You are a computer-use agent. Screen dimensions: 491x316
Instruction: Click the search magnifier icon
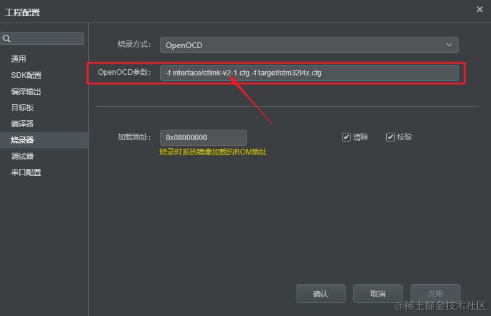point(7,39)
